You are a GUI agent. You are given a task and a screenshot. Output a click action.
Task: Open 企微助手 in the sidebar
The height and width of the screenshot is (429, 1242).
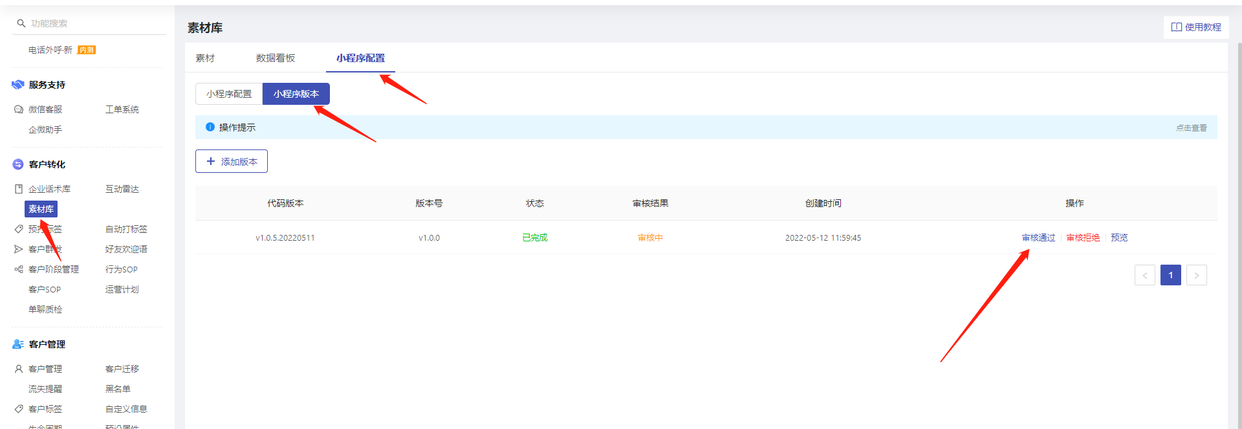coord(45,129)
